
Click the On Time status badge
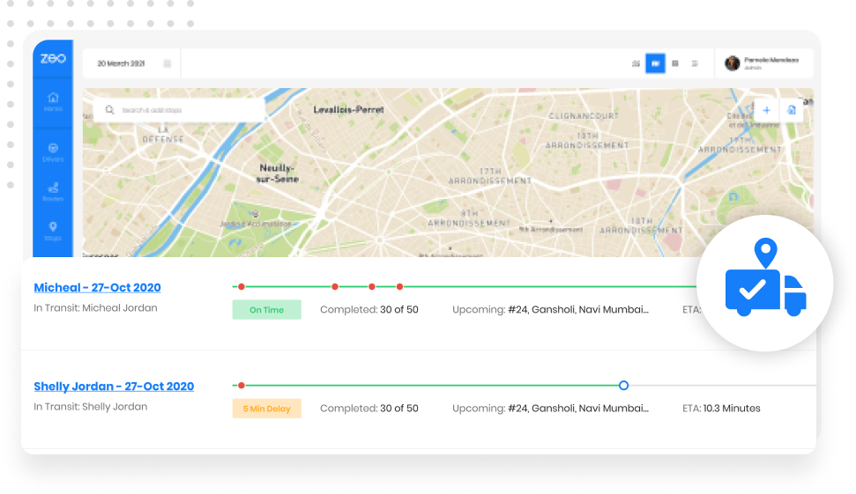click(x=266, y=310)
